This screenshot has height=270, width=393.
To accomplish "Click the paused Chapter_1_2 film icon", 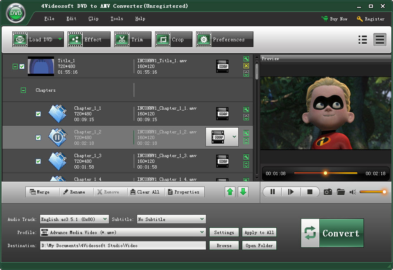I will [x=58, y=137].
